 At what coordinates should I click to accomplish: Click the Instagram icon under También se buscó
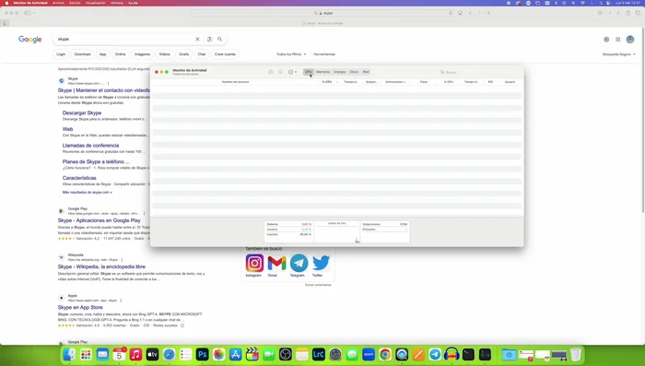[x=254, y=263]
